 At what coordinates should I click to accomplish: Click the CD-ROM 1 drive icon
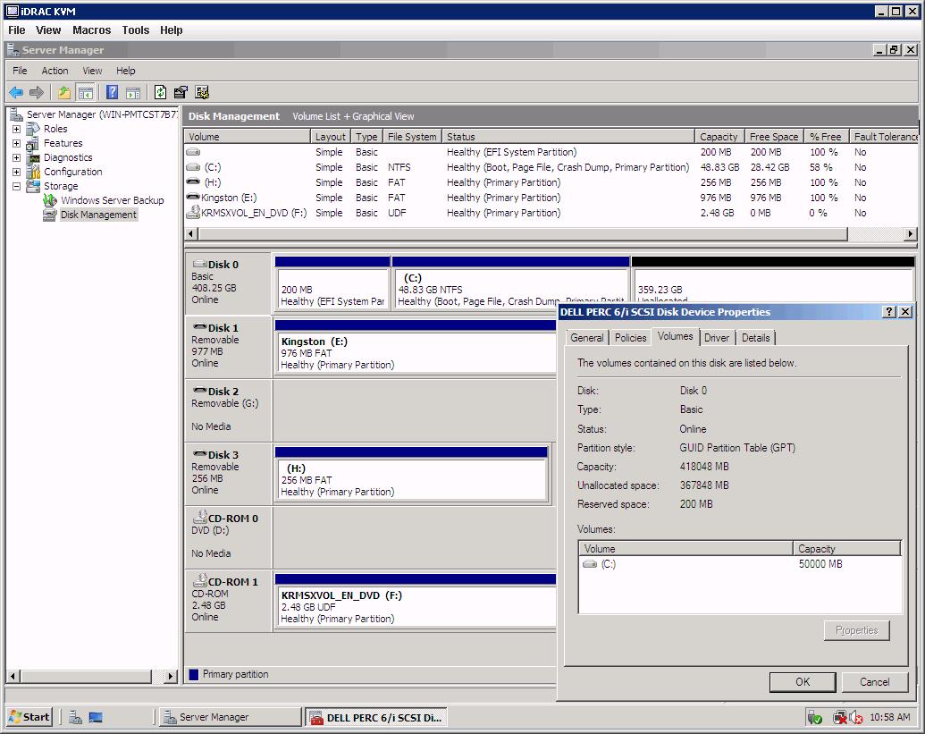pyautogui.click(x=199, y=580)
